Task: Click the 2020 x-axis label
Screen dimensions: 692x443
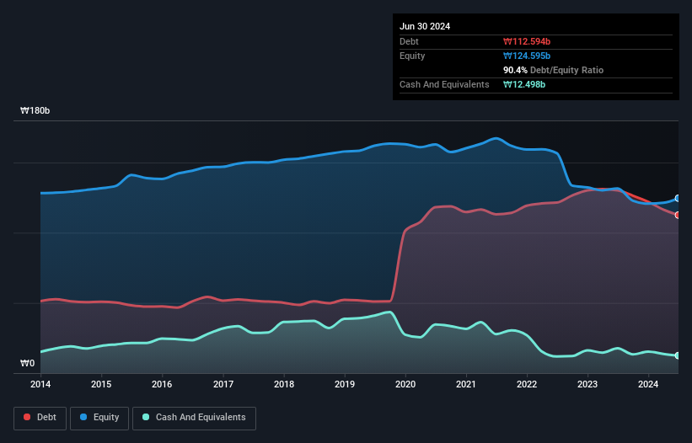Action: [x=405, y=384]
